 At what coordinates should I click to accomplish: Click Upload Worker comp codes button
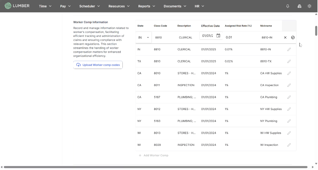click(98, 65)
